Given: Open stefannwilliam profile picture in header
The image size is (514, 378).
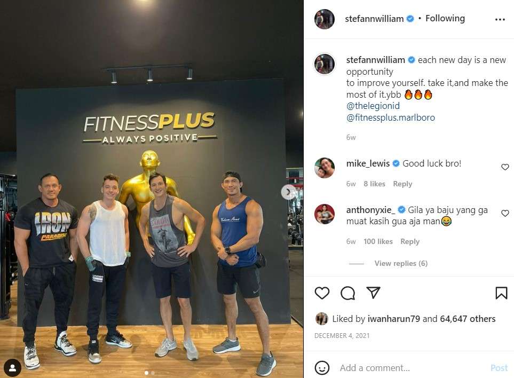Looking at the screenshot, I should (325, 19).
